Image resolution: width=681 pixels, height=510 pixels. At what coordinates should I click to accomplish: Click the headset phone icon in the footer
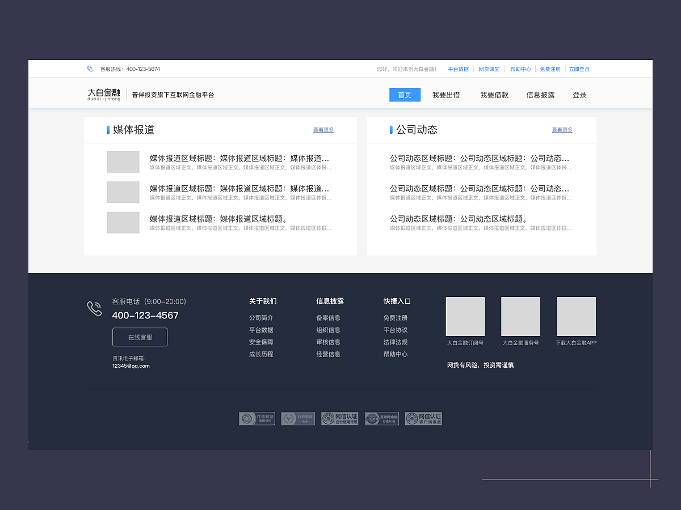pyautogui.click(x=94, y=309)
